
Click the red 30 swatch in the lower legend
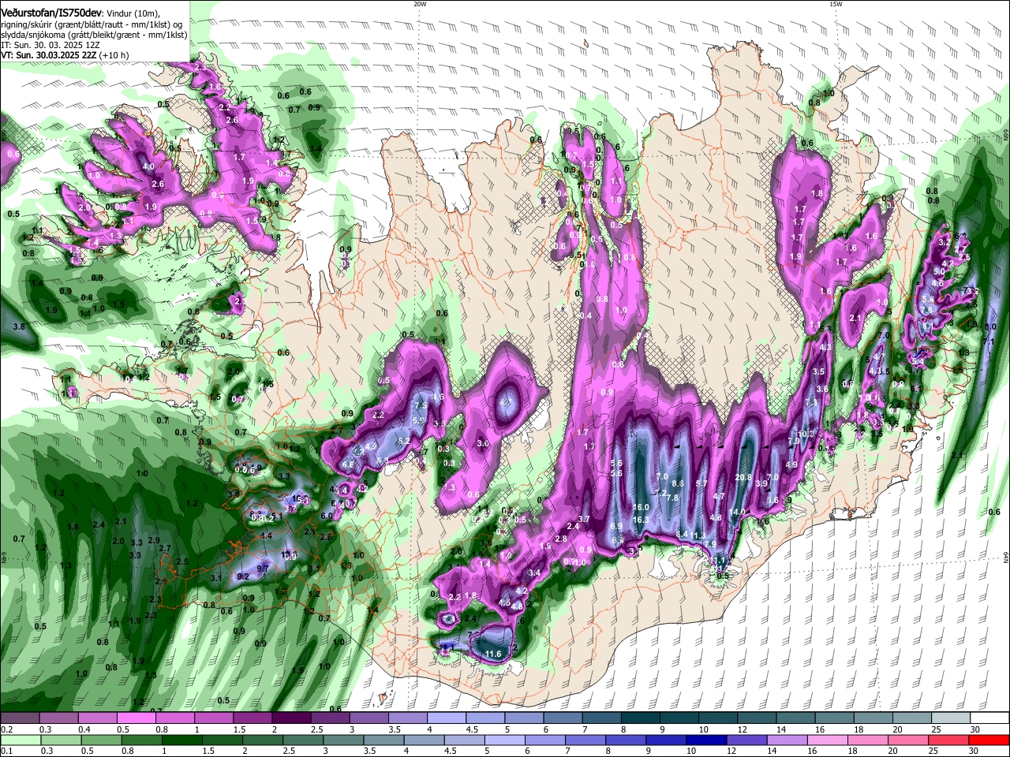click(x=989, y=740)
